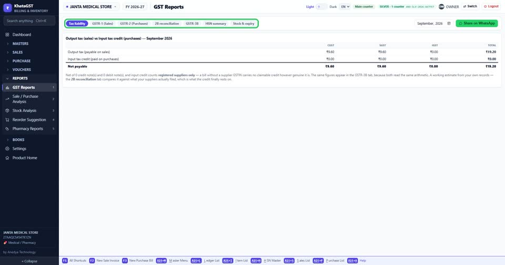Open Sale / Purchase Analysis
Image resolution: width=505 pixels, height=265 pixels.
29,99
